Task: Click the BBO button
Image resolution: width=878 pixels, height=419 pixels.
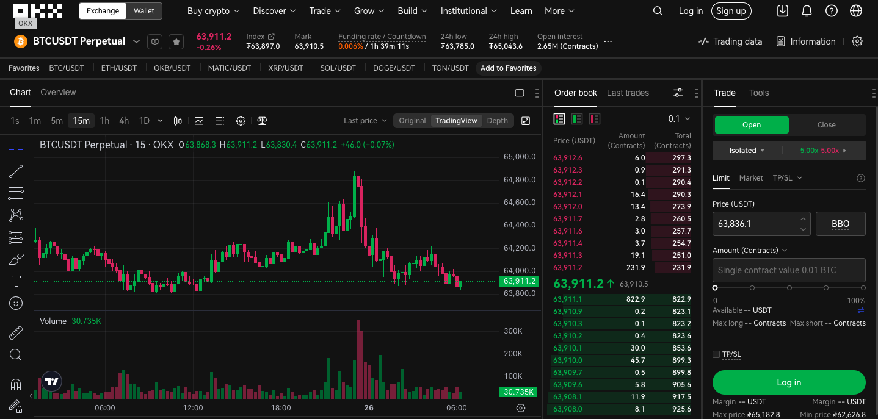Action: pos(841,224)
